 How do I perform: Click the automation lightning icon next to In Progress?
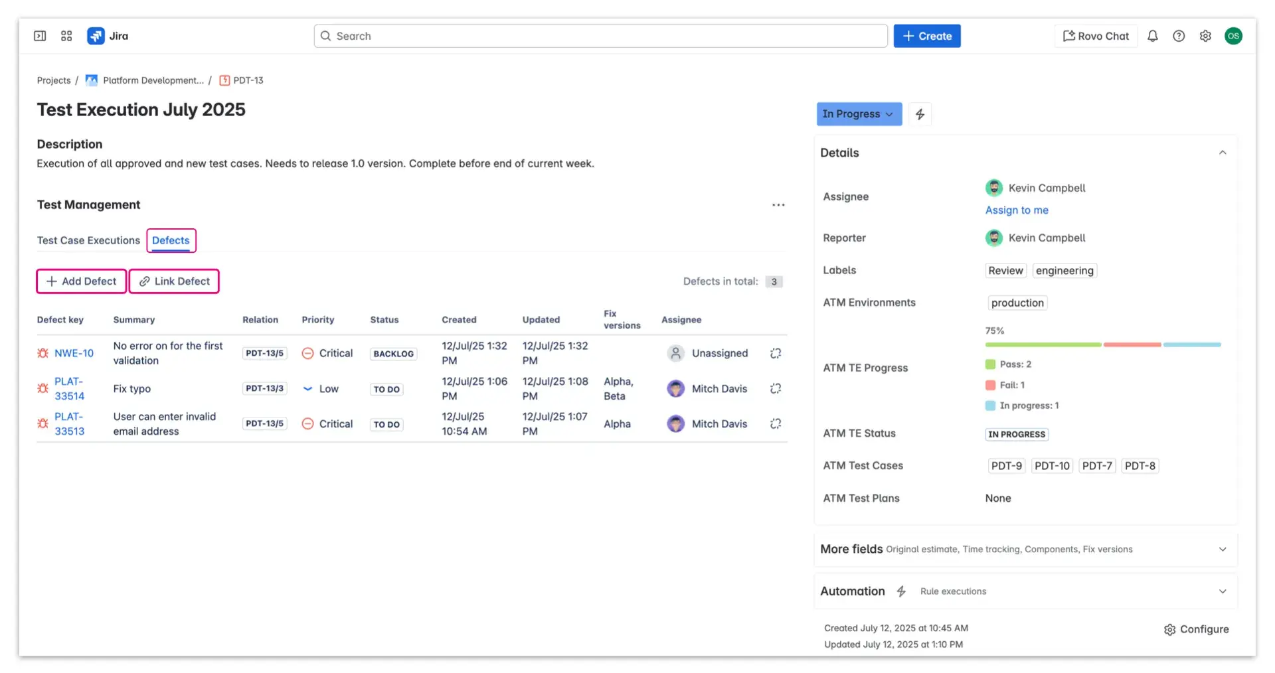tap(920, 113)
